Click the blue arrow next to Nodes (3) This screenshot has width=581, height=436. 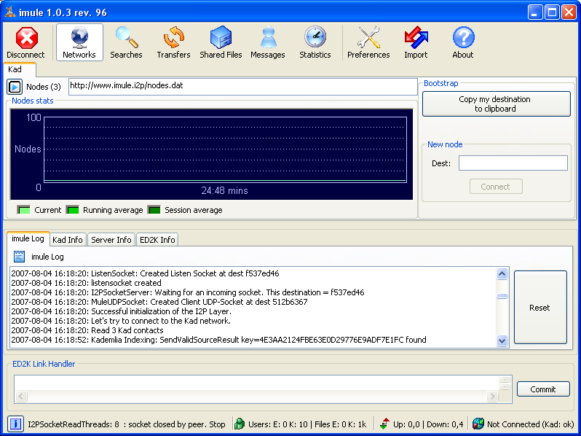15,87
